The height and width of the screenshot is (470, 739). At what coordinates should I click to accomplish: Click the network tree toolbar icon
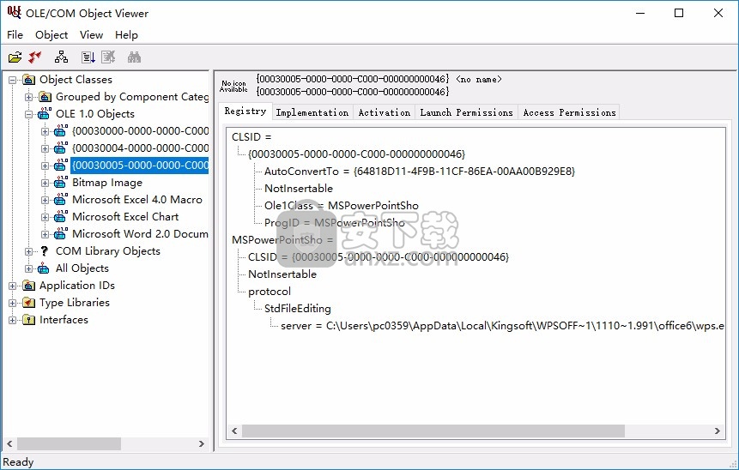tap(61, 57)
